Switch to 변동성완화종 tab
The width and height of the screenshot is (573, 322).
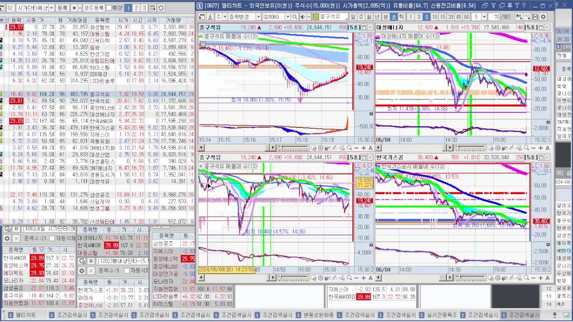(316, 315)
